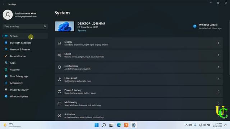The width and height of the screenshot is (230, 129).
Task: Click the OneDrive cloud tray icon
Action: coord(190,125)
